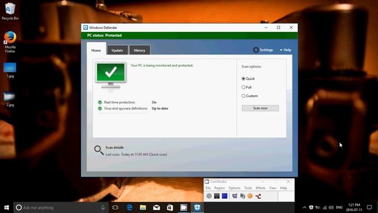378x213 pixels.
Task: Click the Virus and spyware definitions check icon
Action: click(100, 109)
